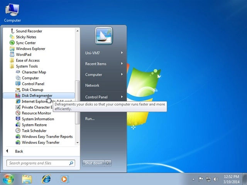247x185 pixels.
Task: Open the Resource Monitor gauge icon
Action: [x=18, y=113]
